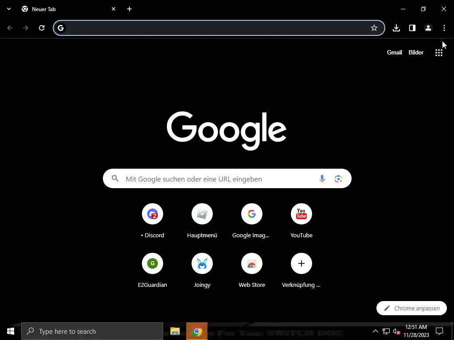The height and width of the screenshot is (340, 454).
Task: Open the clock showing 12:51 AM
Action: point(416,331)
